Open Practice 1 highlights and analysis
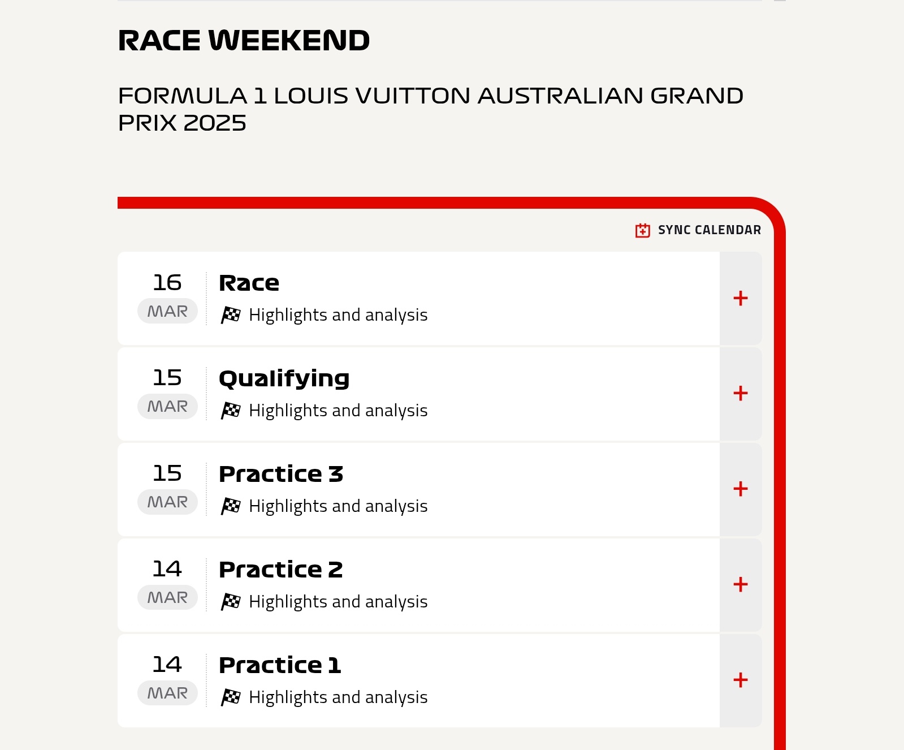The height and width of the screenshot is (750, 904). pyautogui.click(x=338, y=697)
